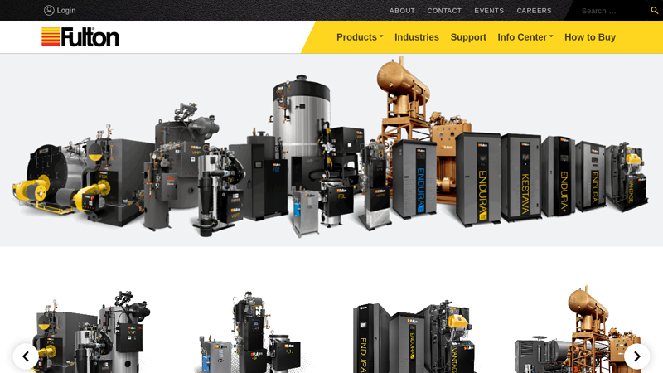Advance carousel with next arrow

click(636, 356)
